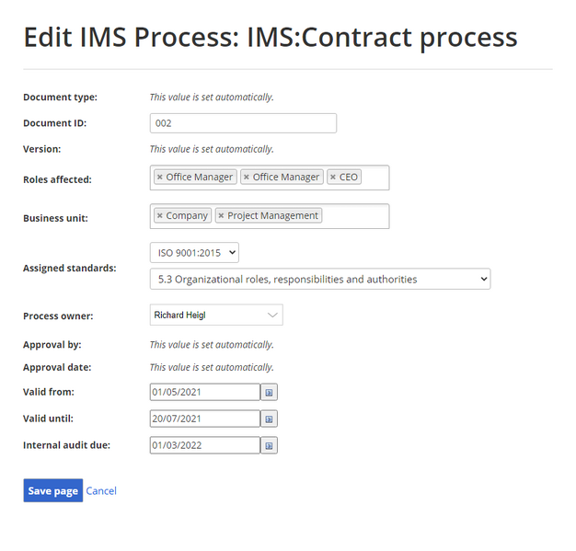The height and width of the screenshot is (551, 576).
Task: Select the Project Management tag label
Action: click(x=272, y=215)
